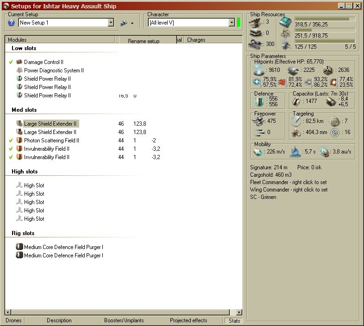The image size is (364, 326).
Task: Click the turret hardpoints icon
Action: pos(255,23)
